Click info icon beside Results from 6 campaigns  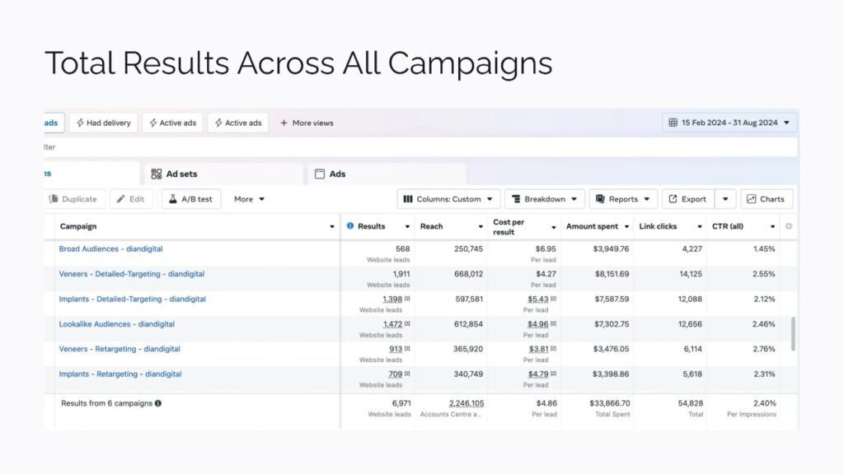158,403
